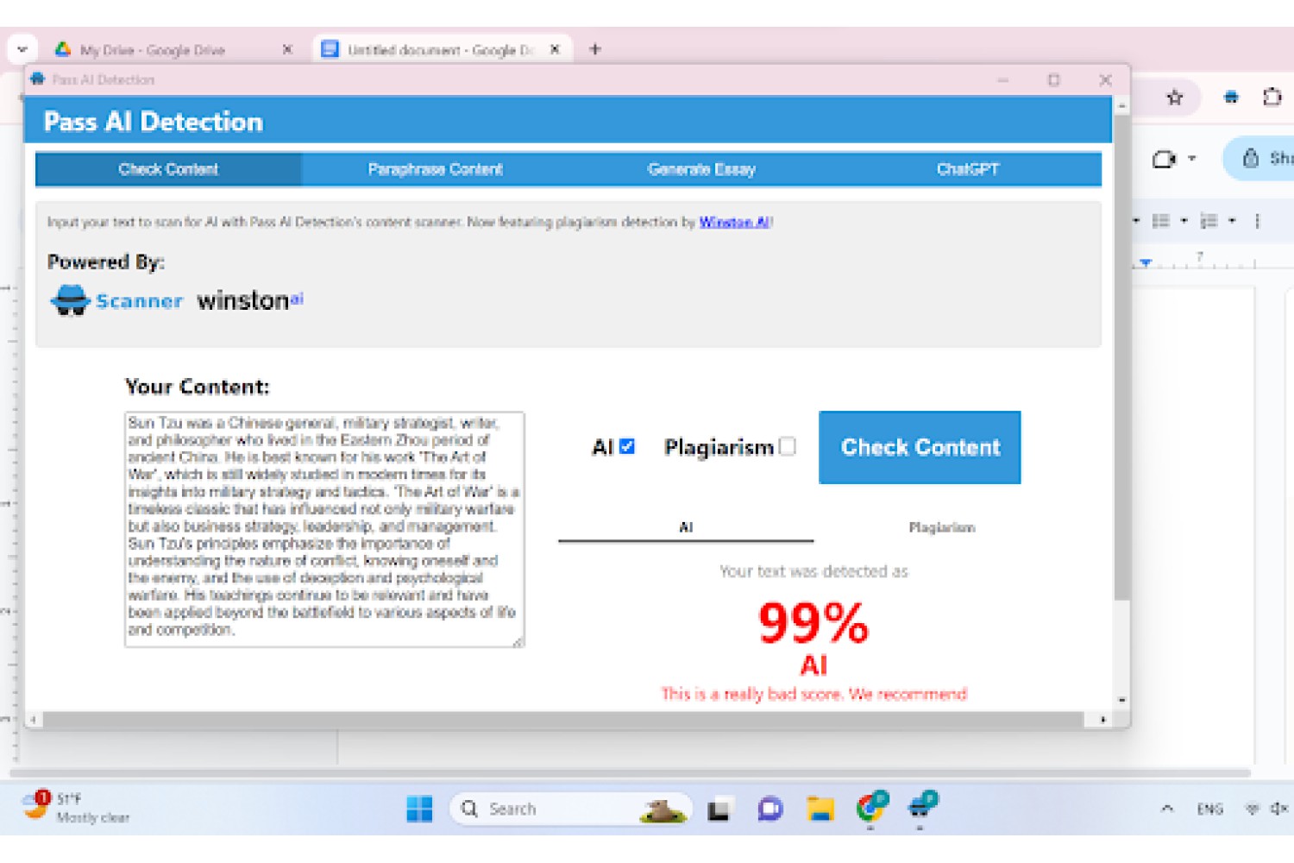Uncheck the AI checkbox
Image resolution: width=1294 pixels, height=863 pixels.
(627, 446)
